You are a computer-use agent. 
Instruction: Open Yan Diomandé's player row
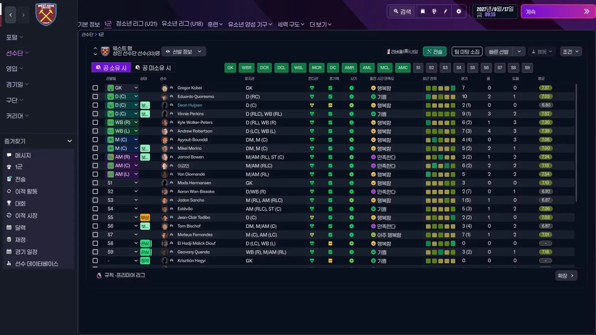pos(333,174)
